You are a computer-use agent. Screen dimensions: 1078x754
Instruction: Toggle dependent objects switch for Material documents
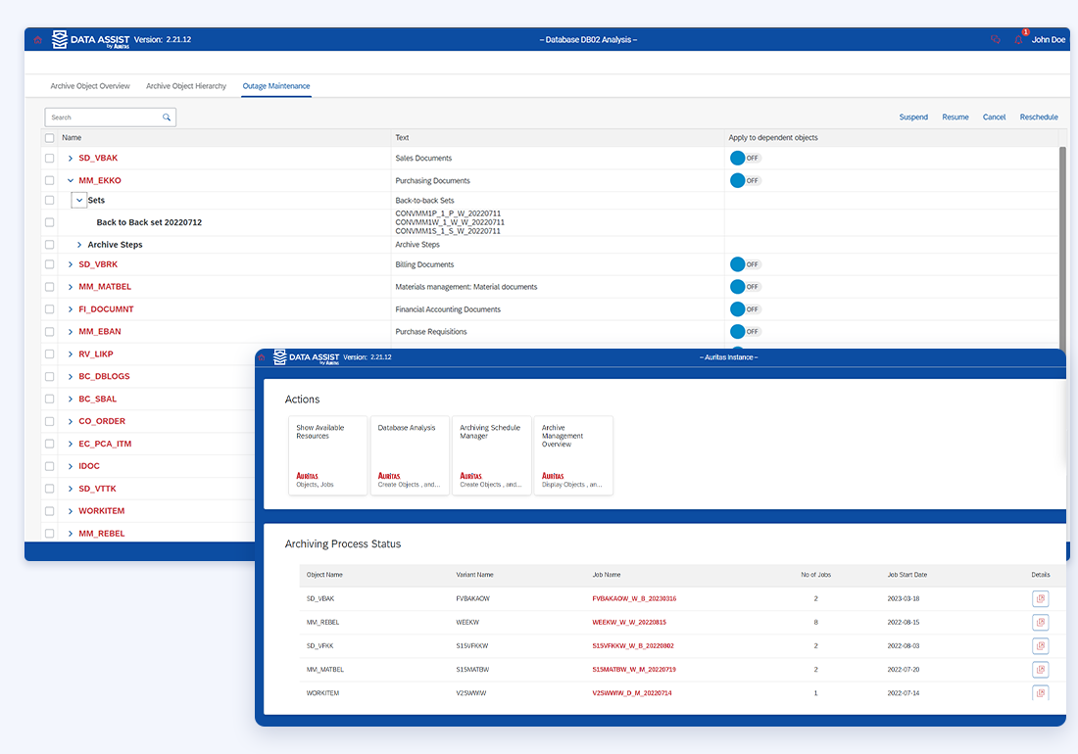point(745,287)
